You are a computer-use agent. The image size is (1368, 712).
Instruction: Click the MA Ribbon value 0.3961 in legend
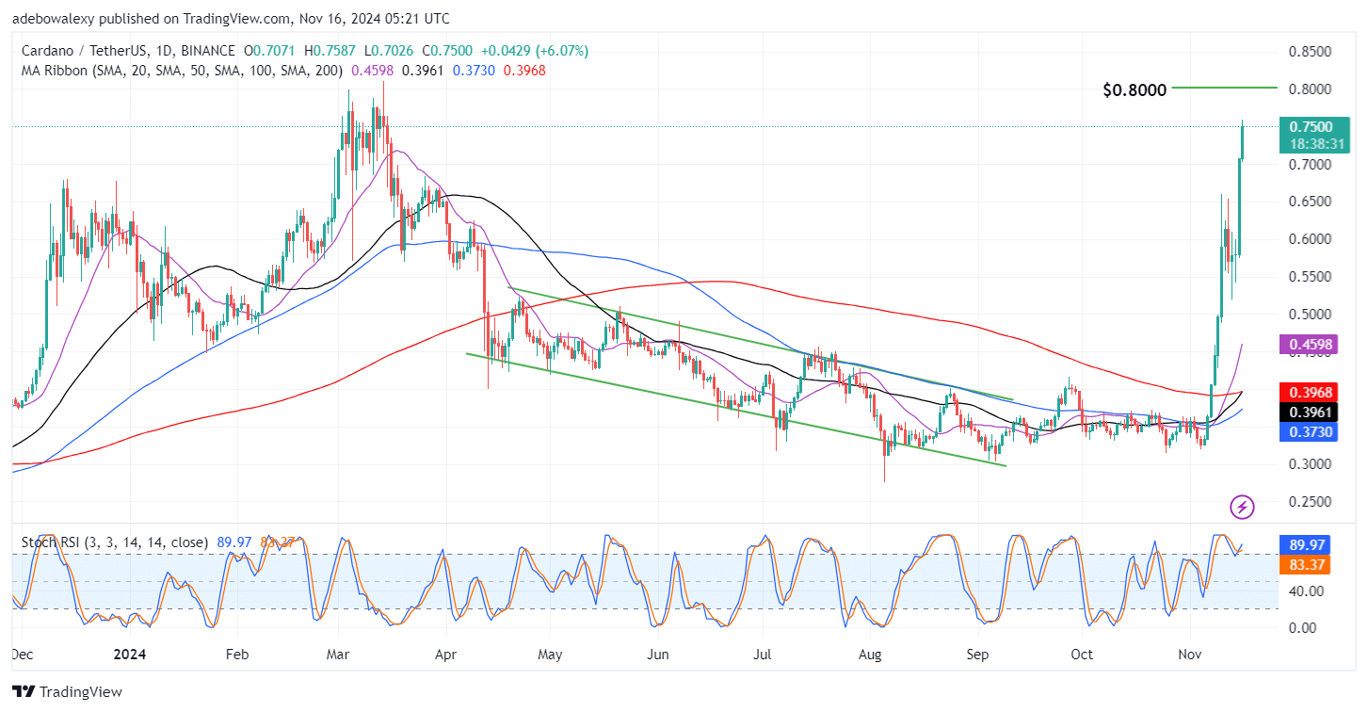pos(423,70)
